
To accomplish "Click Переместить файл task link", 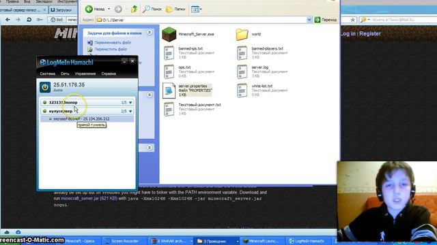I will coord(111,49).
